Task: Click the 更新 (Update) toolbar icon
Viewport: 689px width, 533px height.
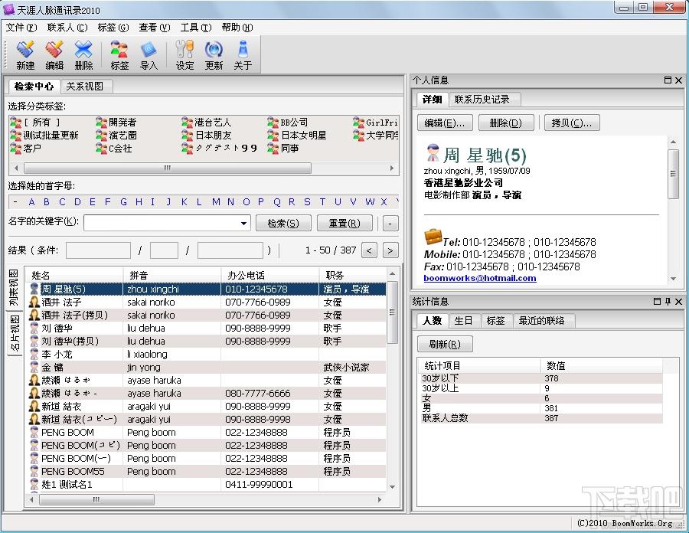Action: [214, 55]
